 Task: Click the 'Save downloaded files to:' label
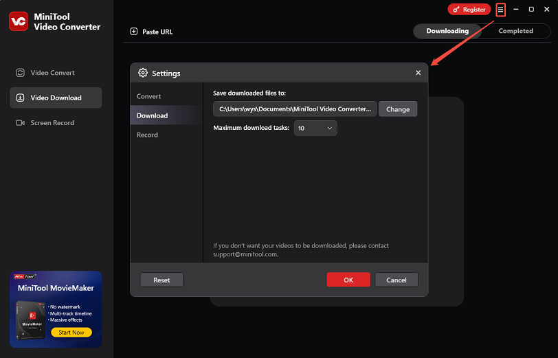(x=249, y=93)
